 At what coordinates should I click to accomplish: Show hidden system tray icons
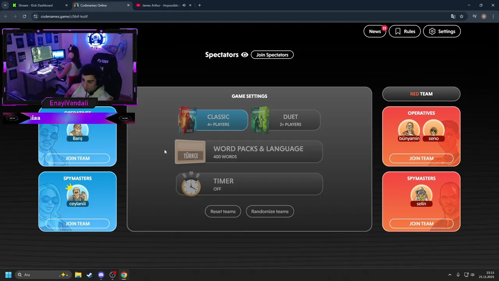[x=449, y=275]
